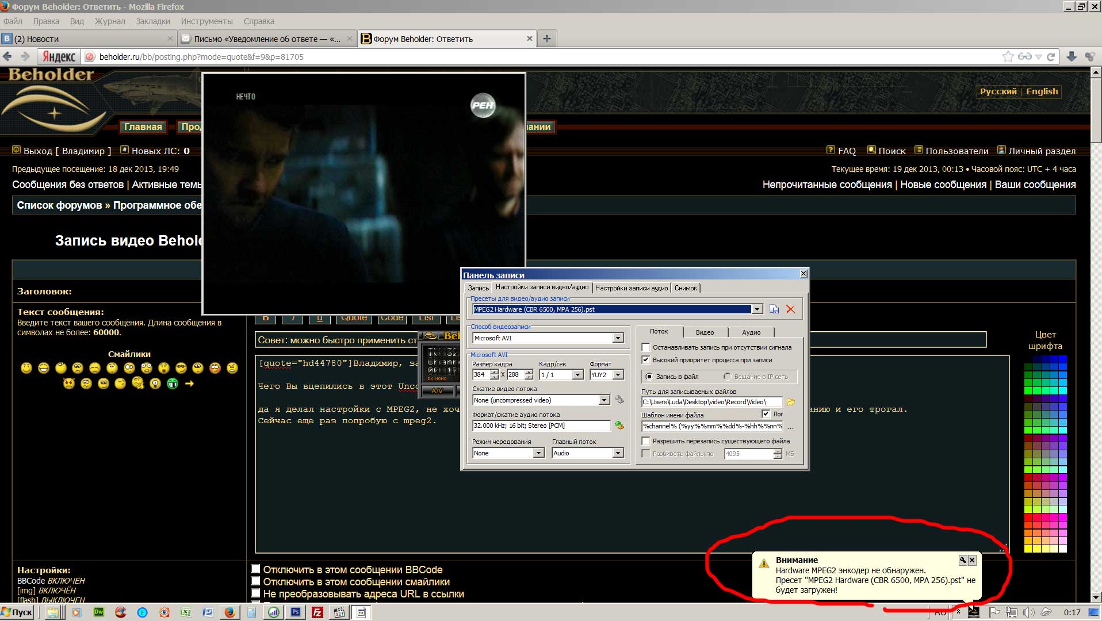This screenshot has height=621, width=1102.
Task: Enable stop recording when signal absent
Action: [646, 347]
